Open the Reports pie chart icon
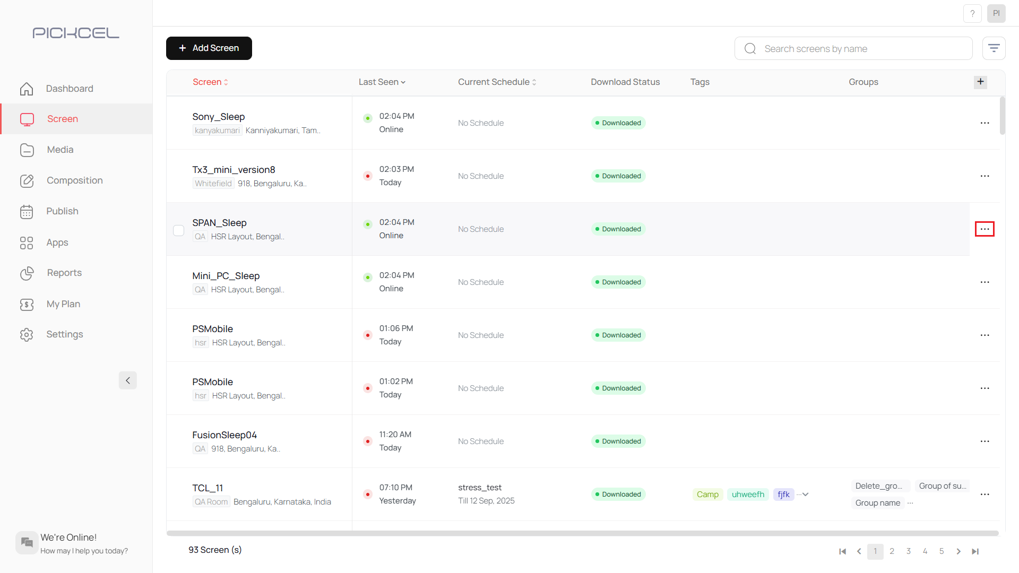The height and width of the screenshot is (573, 1019). (27, 273)
